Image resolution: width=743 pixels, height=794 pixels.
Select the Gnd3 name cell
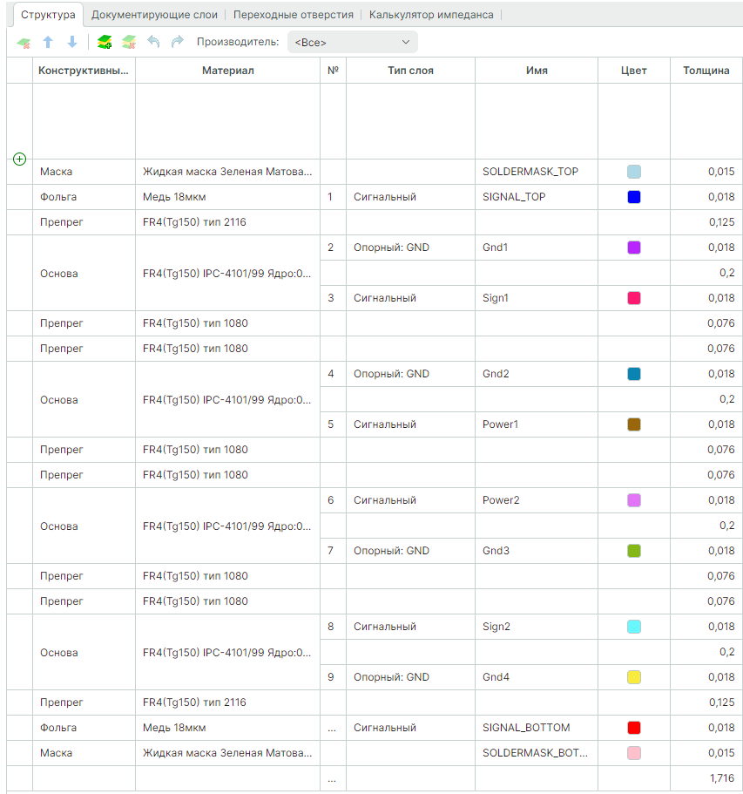(x=537, y=551)
